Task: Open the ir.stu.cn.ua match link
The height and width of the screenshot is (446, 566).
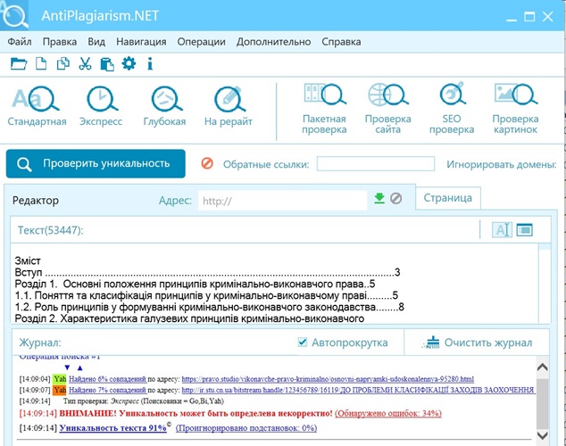Action: point(358,390)
